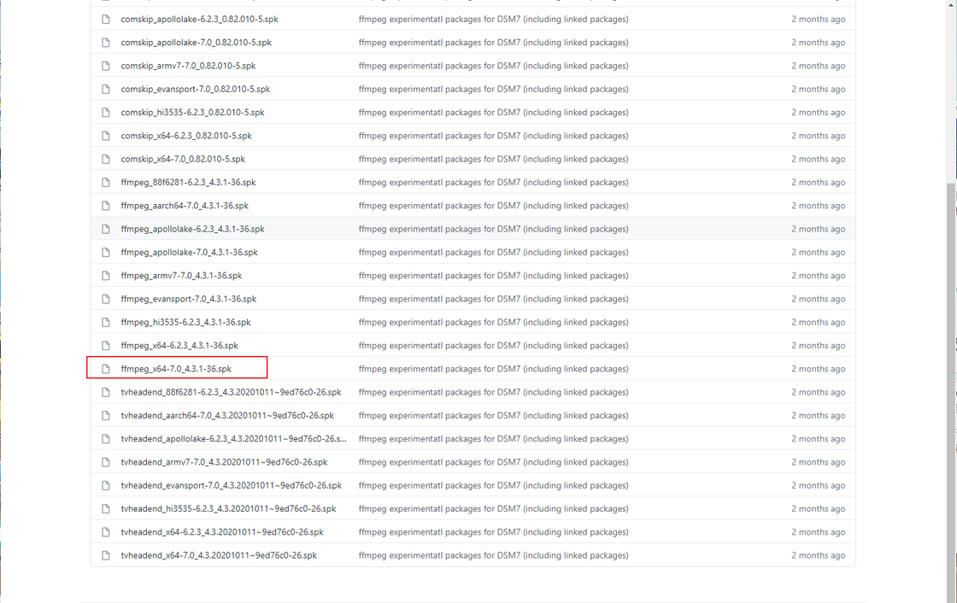This screenshot has height=603, width=957.
Task: Click file icon beside ffmpeg_evansport-7.0_4.3.1-36.spk
Action: (106, 299)
